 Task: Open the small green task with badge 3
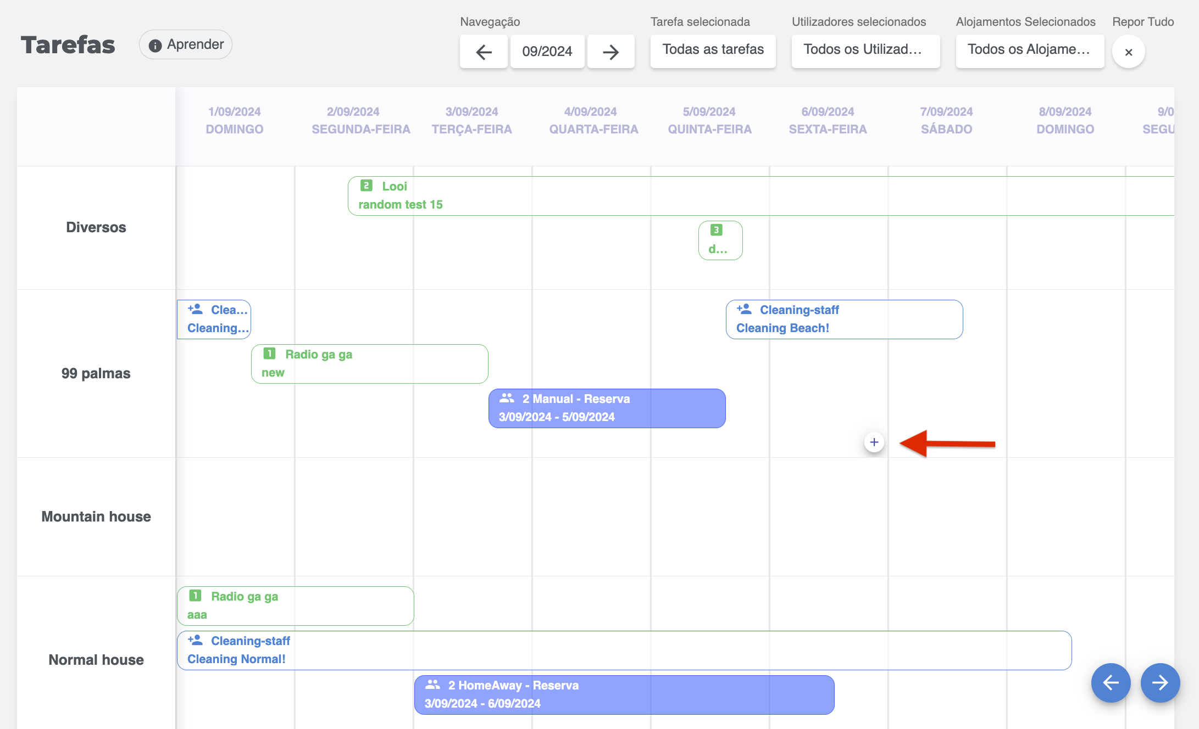click(x=720, y=240)
